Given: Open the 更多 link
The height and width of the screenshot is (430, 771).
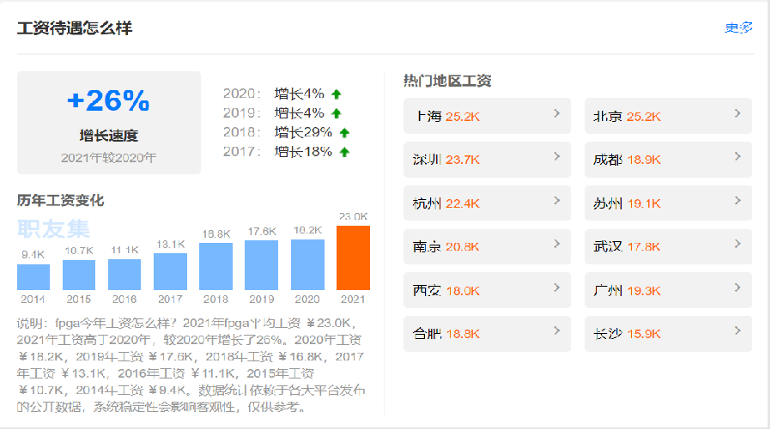Looking at the screenshot, I should [738, 27].
